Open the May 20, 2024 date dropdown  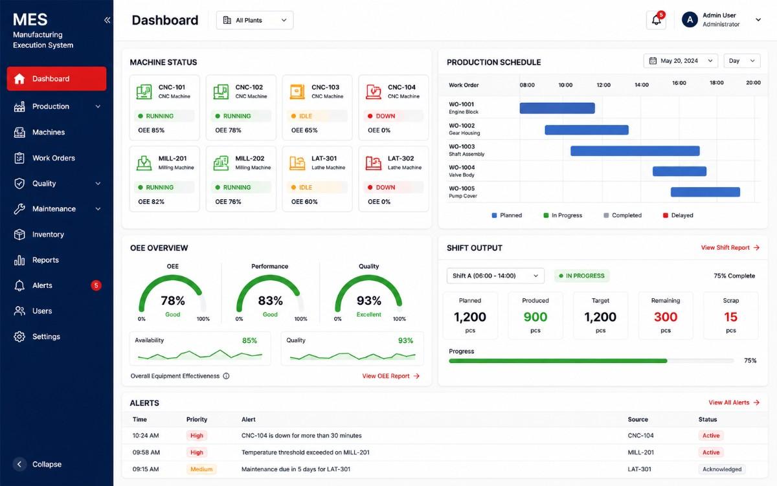click(x=681, y=61)
